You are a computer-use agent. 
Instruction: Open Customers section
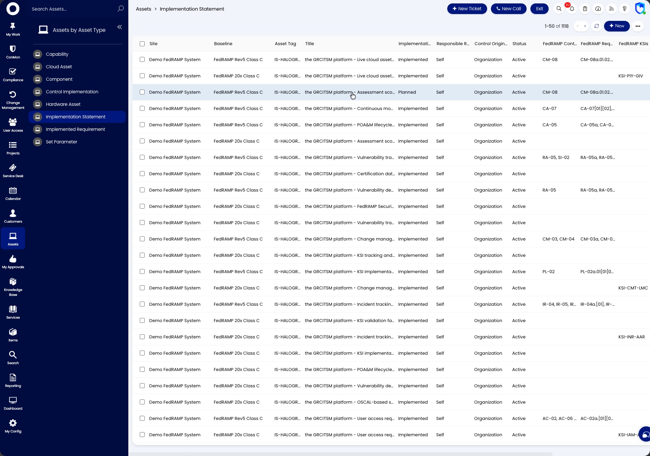pos(13,216)
